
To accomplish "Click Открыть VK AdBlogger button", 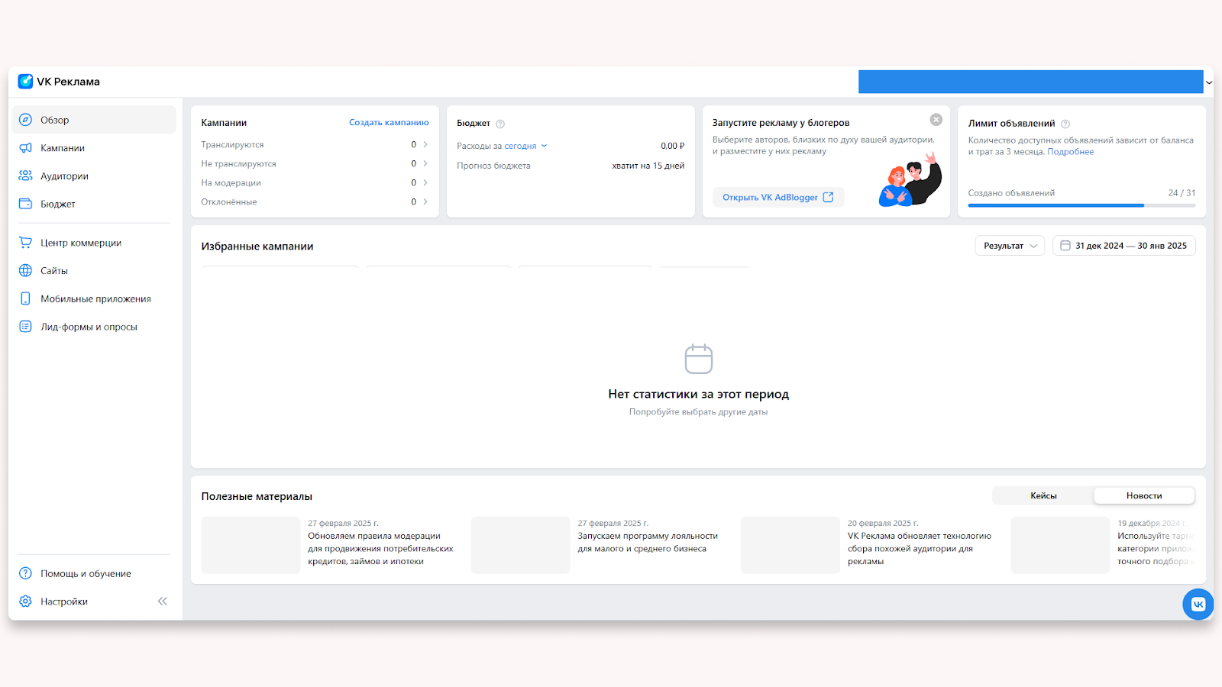I will [778, 197].
